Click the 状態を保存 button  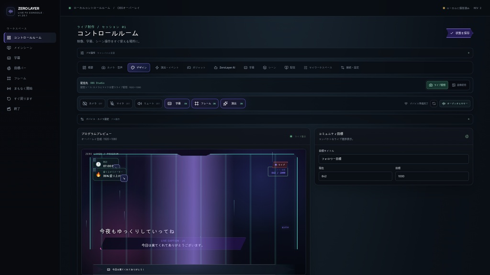coord(460,33)
